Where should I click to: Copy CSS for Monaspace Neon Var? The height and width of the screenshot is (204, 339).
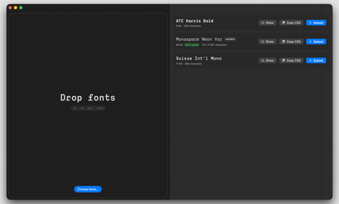click(x=291, y=42)
